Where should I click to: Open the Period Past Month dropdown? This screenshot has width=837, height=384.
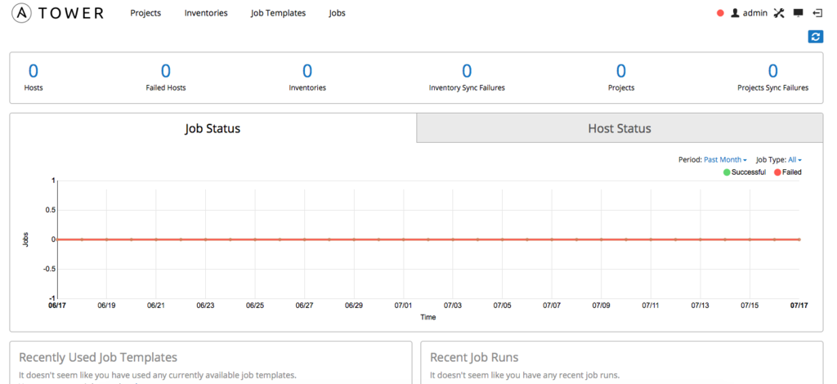tap(725, 159)
